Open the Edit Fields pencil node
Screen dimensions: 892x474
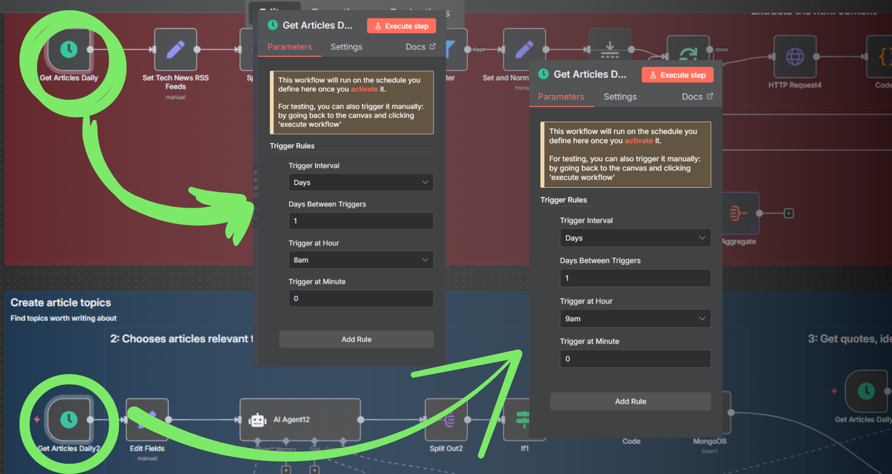tap(147, 419)
